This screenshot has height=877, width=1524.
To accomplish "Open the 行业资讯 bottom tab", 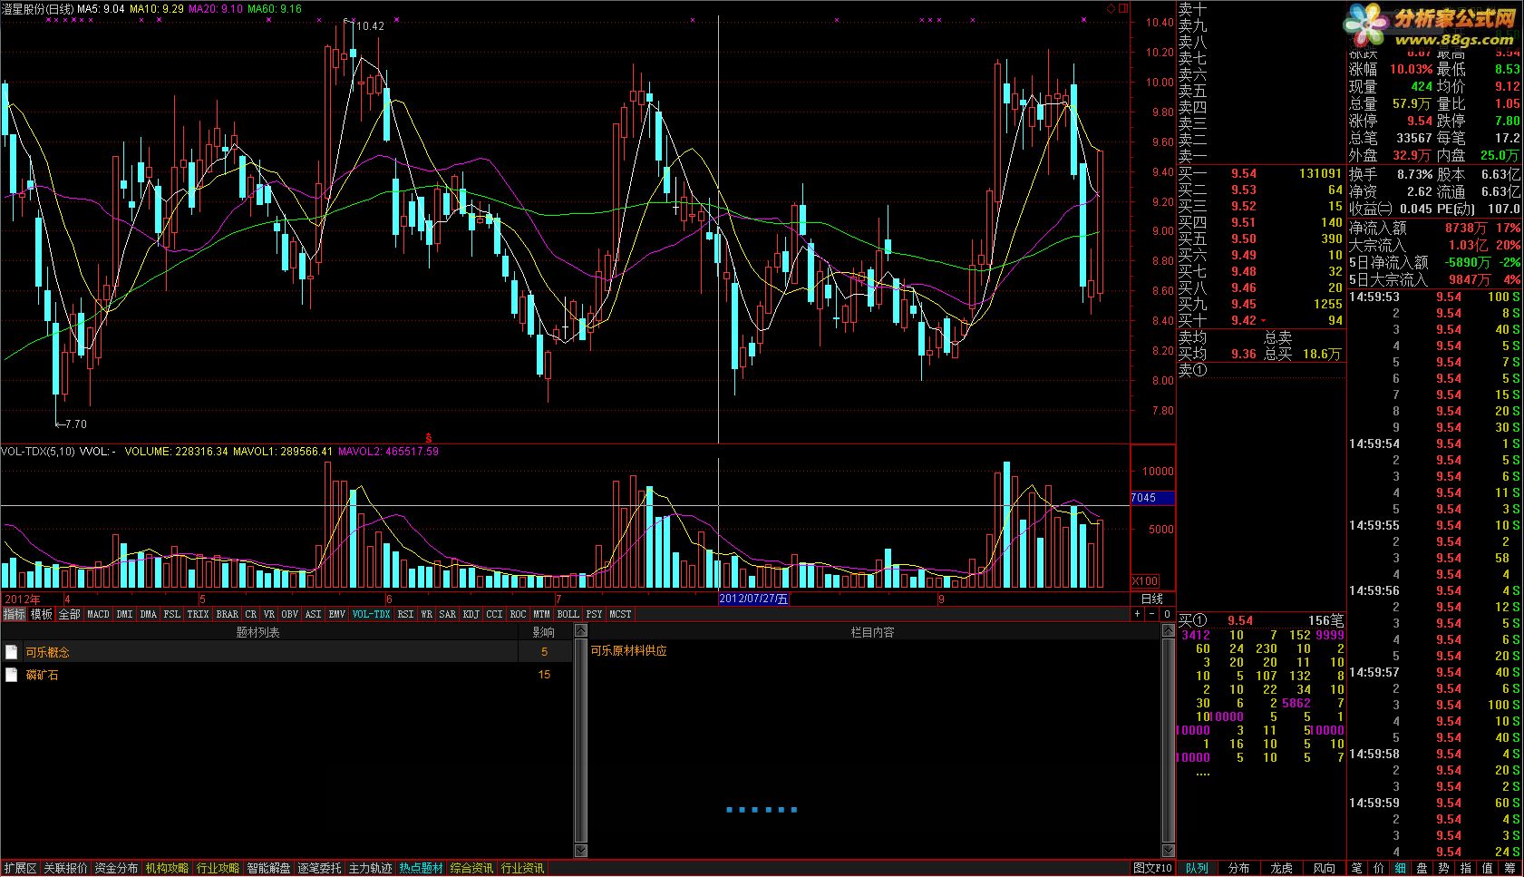I will 522,869.
